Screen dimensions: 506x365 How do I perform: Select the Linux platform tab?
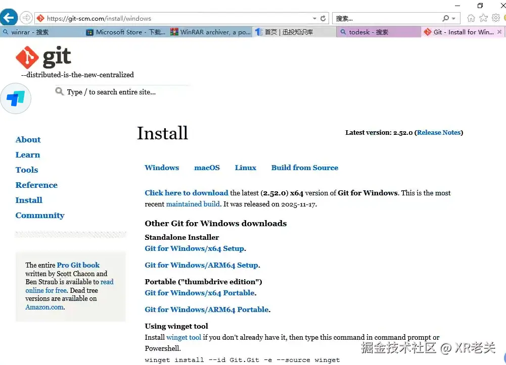click(x=245, y=168)
